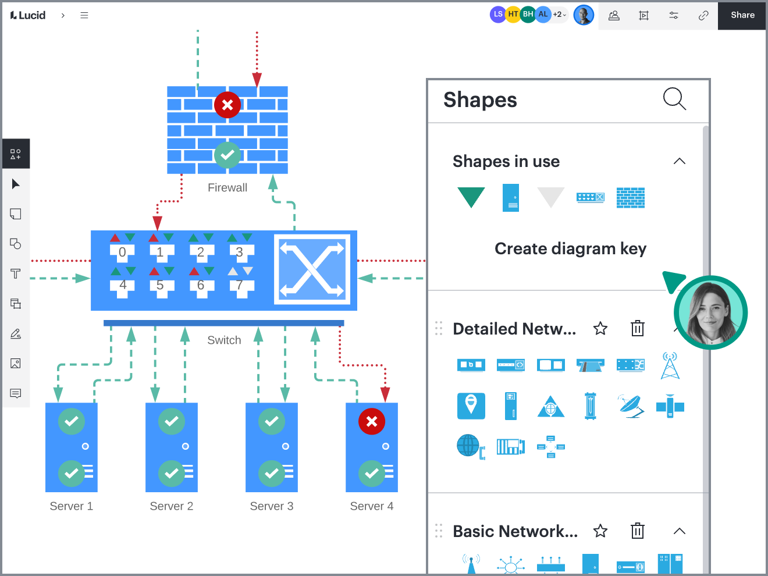Collapse the Basic Network section
The height and width of the screenshot is (576, 768).
679,531
